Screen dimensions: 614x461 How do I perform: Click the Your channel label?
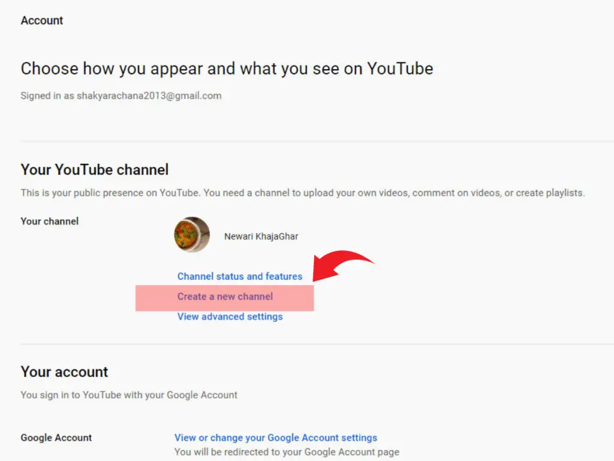(x=50, y=221)
